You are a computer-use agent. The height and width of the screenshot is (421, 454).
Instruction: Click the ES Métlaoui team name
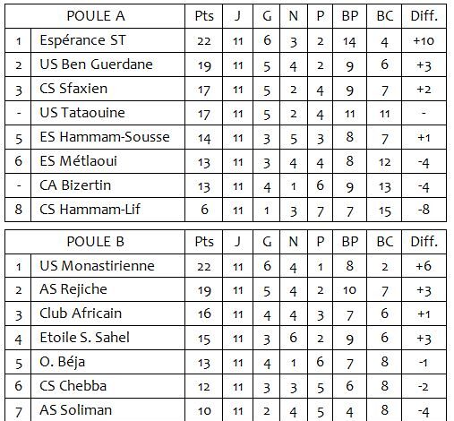pyautogui.click(x=78, y=161)
